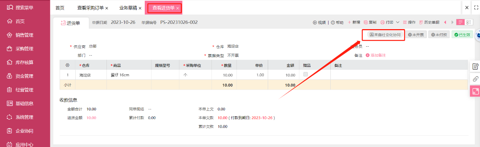480x147 pixels.
Task: Open 历史单据 history documents
Action: (429, 22)
